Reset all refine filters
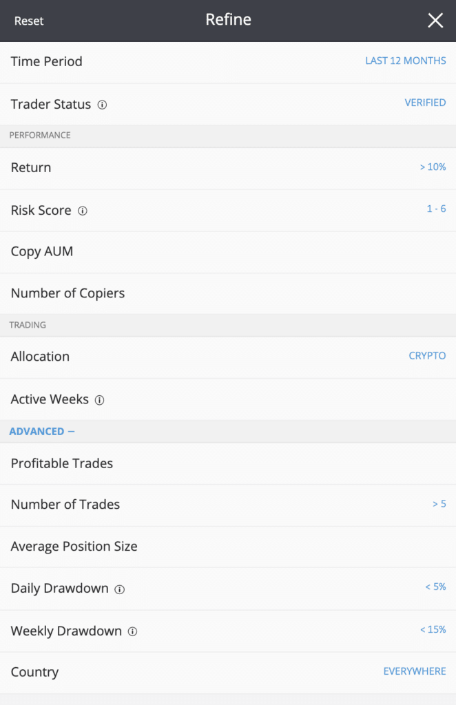 [29, 21]
